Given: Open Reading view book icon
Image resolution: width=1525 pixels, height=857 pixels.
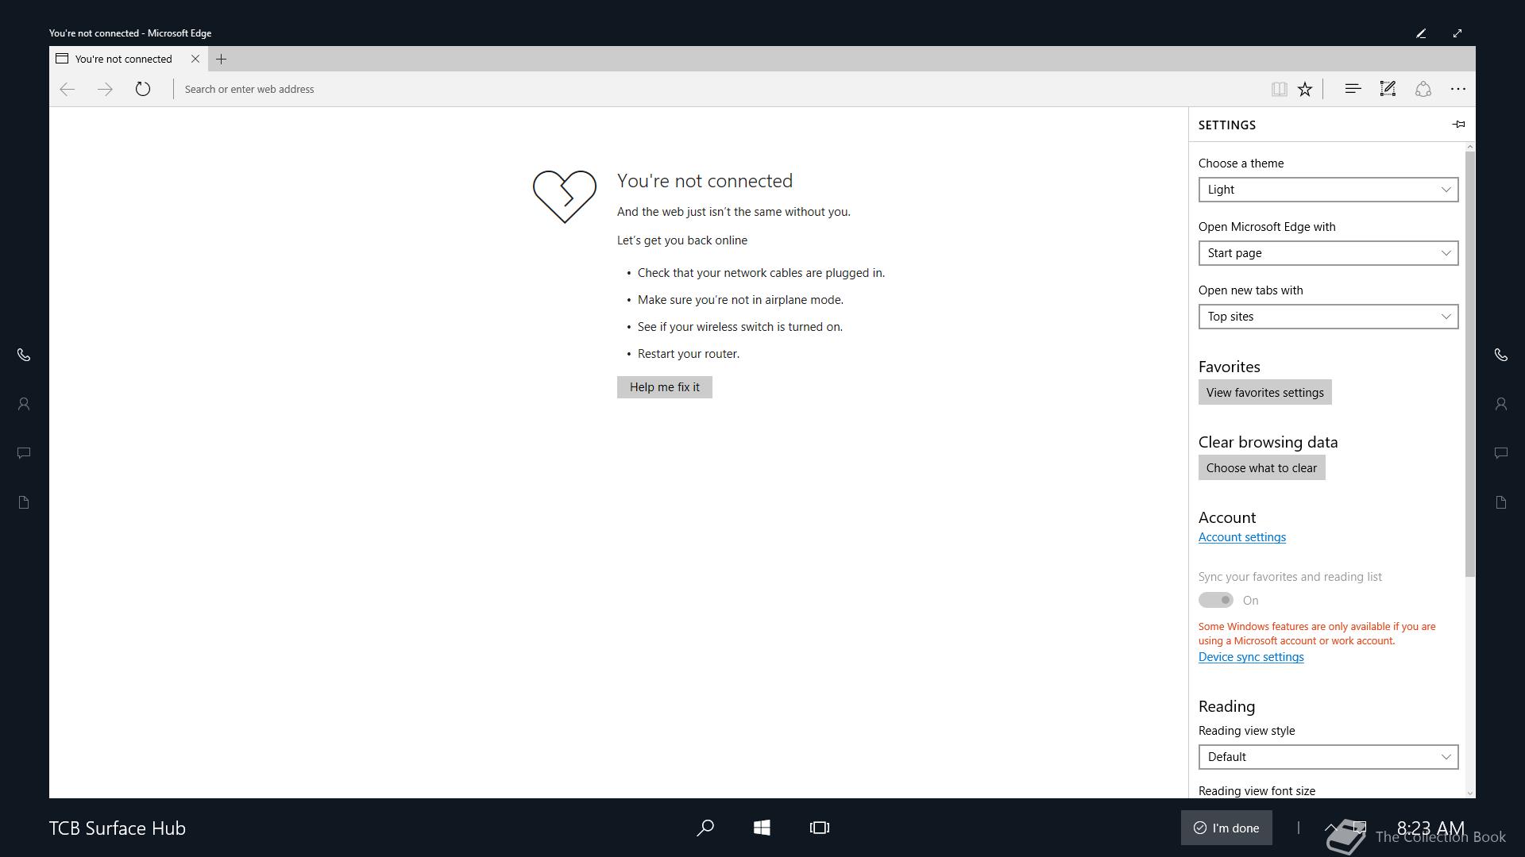Looking at the screenshot, I should 1279,89.
